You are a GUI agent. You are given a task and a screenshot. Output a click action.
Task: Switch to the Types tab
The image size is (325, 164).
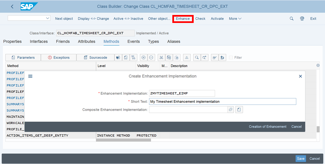click(x=153, y=41)
